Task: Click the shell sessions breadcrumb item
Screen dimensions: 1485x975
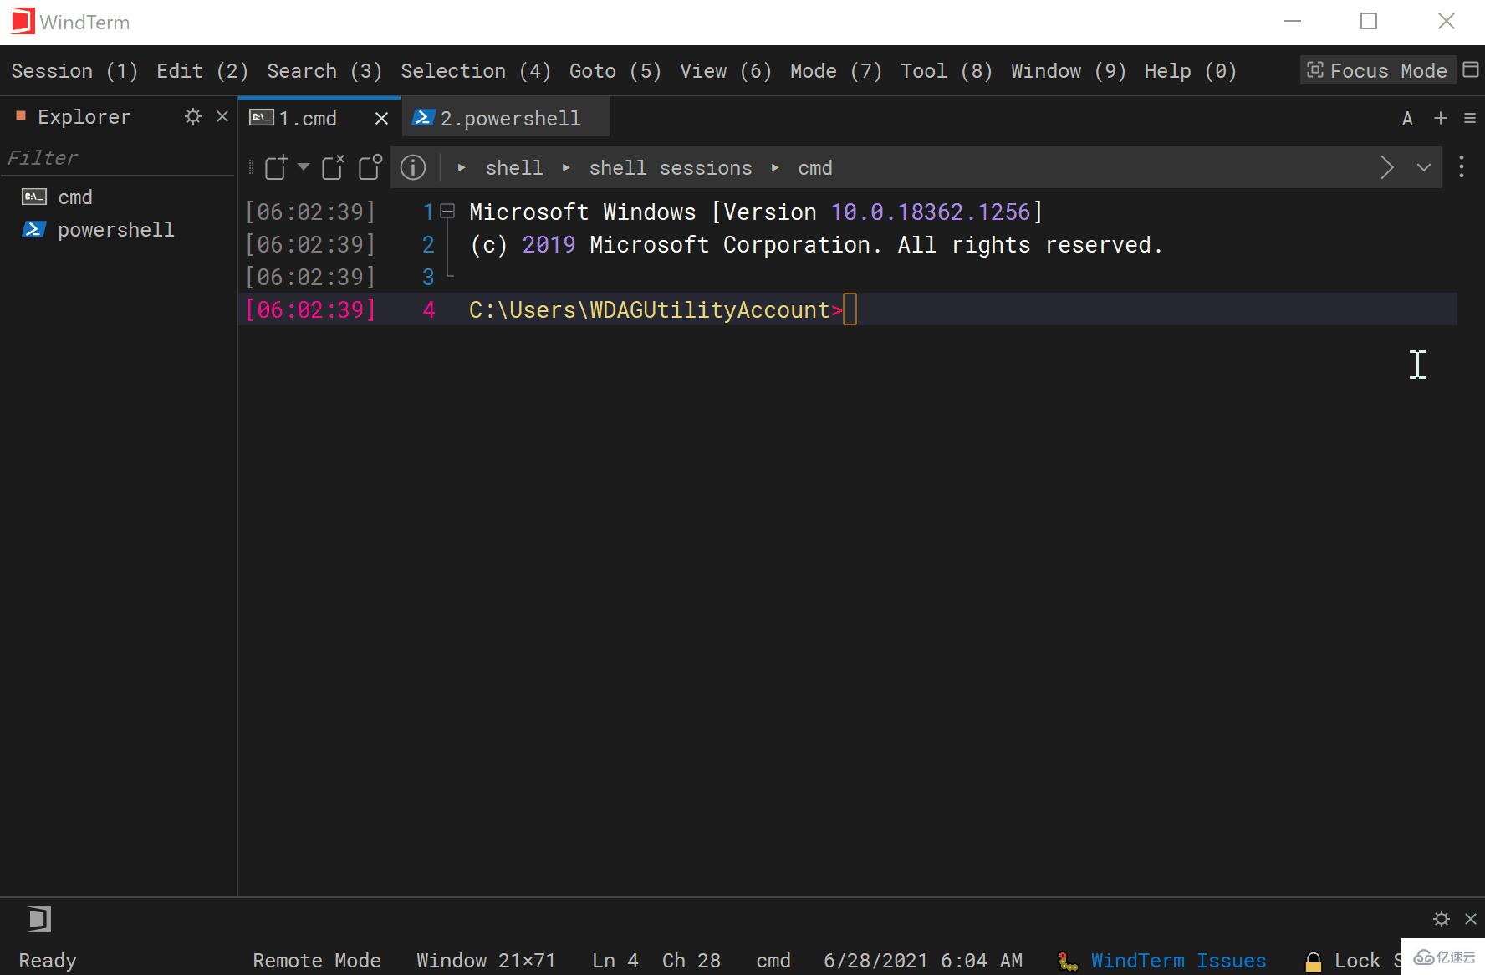Action: (x=671, y=168)
